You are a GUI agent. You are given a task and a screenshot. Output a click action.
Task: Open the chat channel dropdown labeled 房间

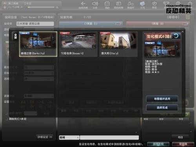(x=69, y=138)
